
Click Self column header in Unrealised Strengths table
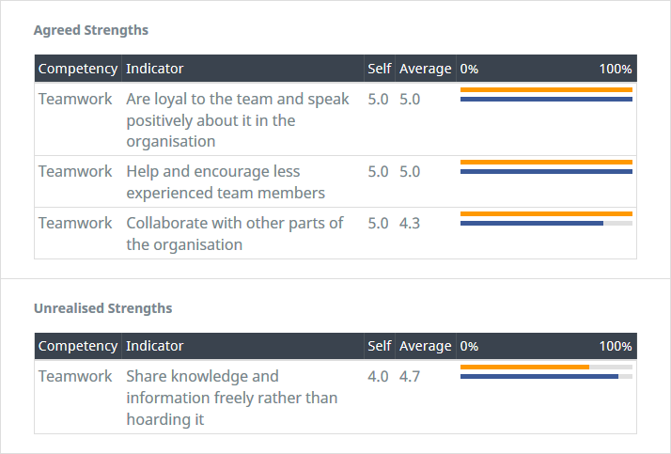point(380,346)
